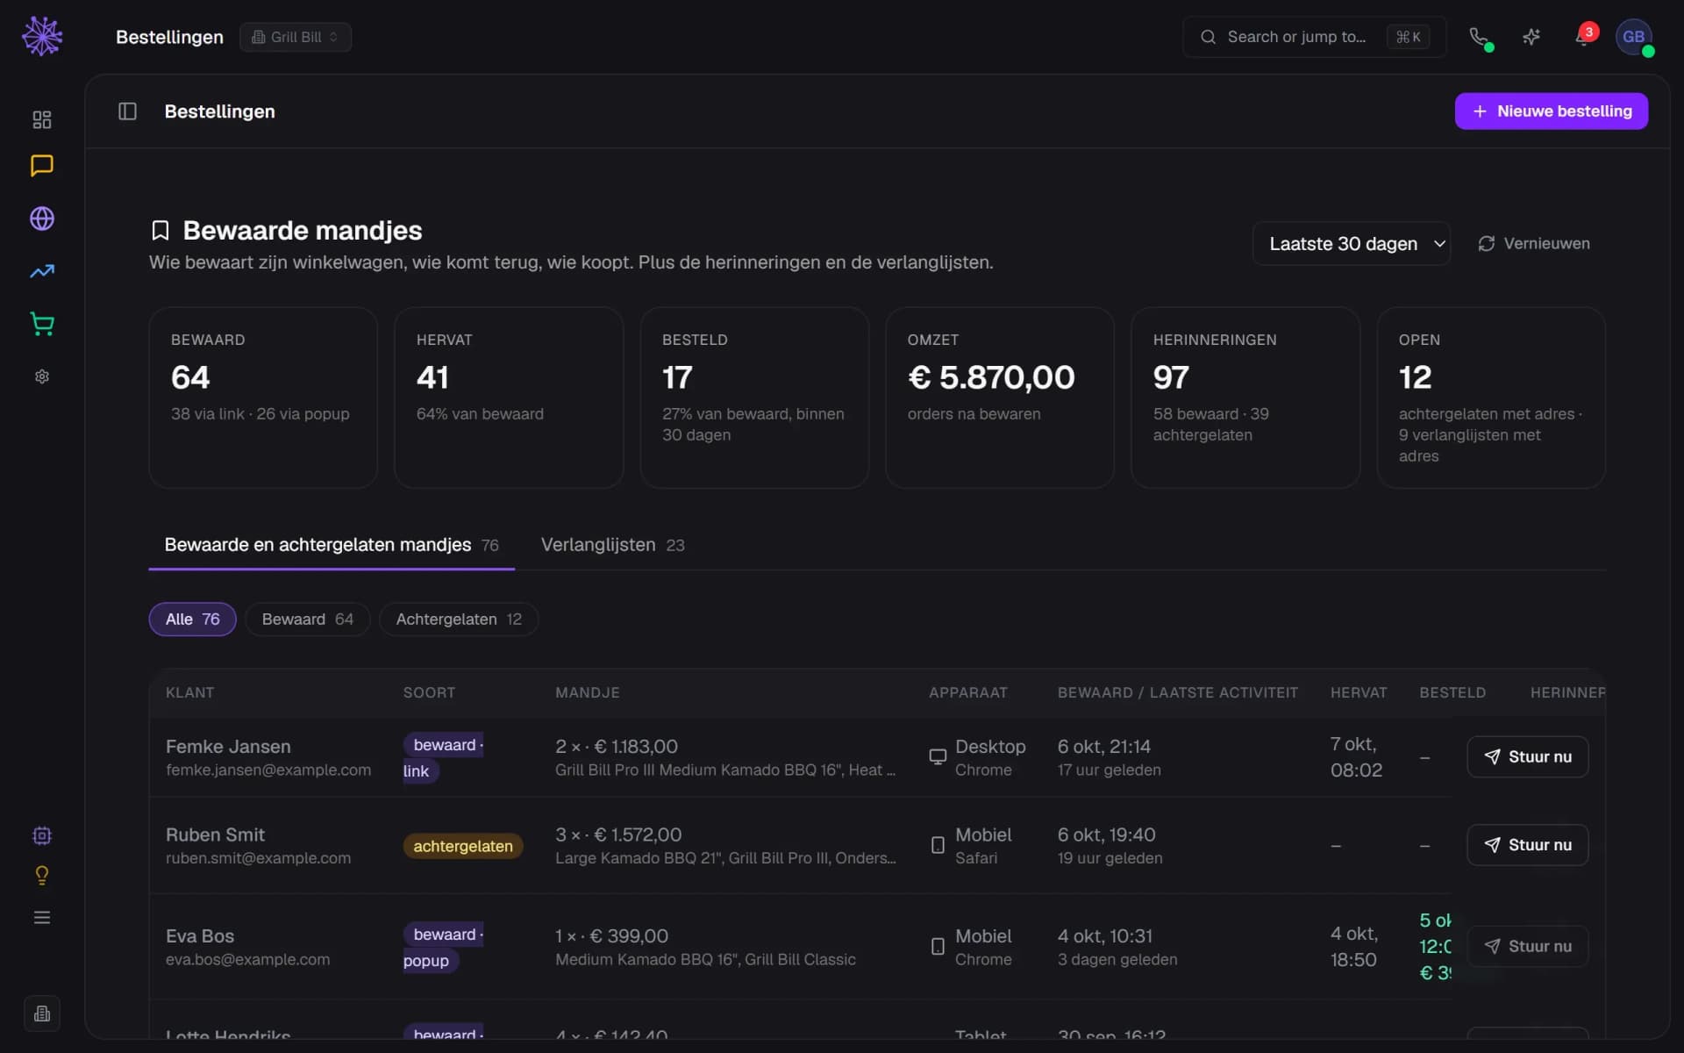The image size is (1684, 1053).
Task: Open the shopping cart sidebar icon
Action: tap(42, 324)
